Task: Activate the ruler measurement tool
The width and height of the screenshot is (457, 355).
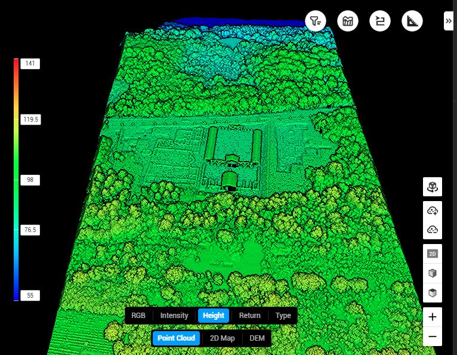Action: pos(412,21)
